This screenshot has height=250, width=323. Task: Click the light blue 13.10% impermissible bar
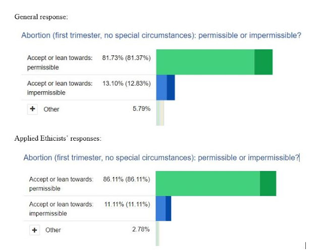161,87
